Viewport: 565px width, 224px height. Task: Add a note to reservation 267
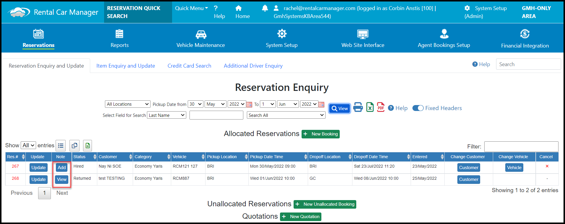tap(61, 168)
